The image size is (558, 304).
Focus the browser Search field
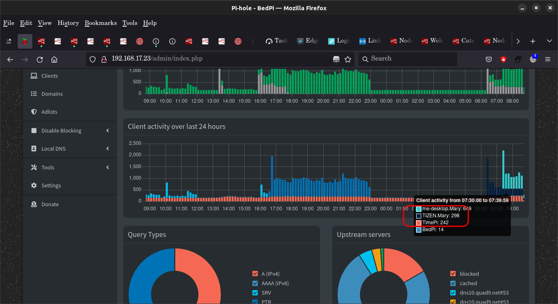408,59
